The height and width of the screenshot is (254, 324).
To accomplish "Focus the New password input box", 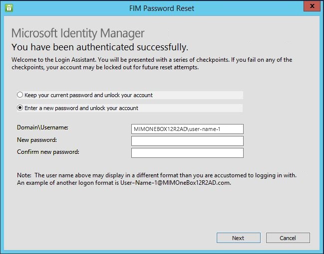I will point(187,141).
